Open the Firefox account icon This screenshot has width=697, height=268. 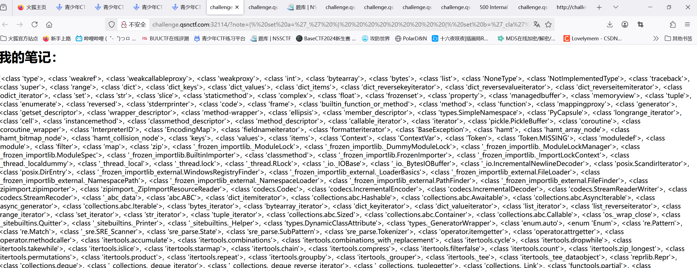[625, 25]
